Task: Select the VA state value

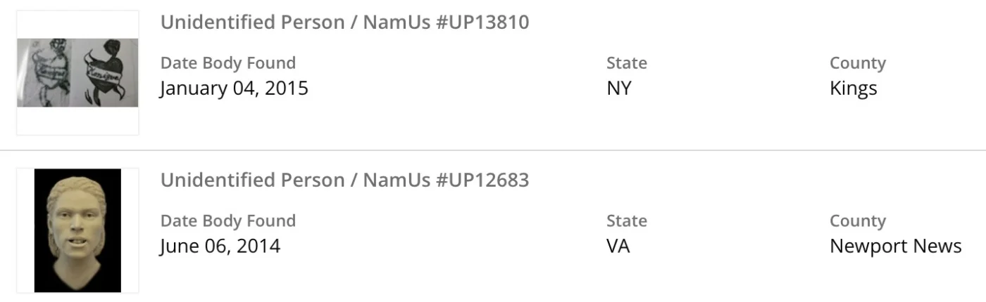Action: 618,247
